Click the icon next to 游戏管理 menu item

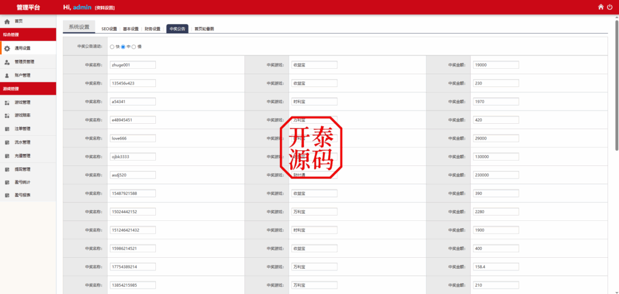[7, 103]
